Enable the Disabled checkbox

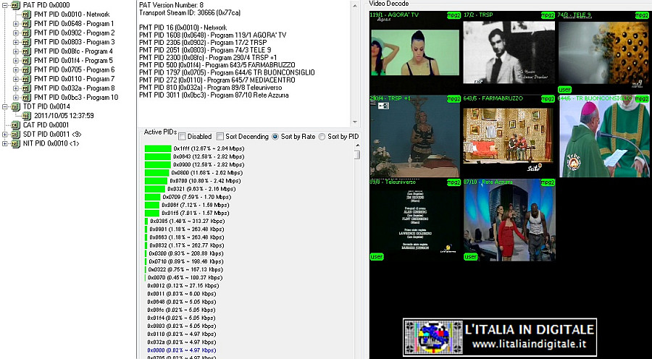[182, 136]
